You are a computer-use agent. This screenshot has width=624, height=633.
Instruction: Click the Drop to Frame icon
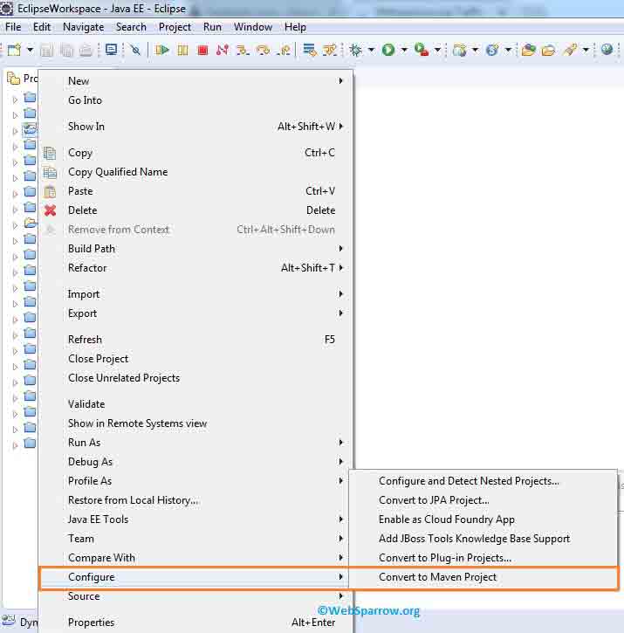coord(310,50)
